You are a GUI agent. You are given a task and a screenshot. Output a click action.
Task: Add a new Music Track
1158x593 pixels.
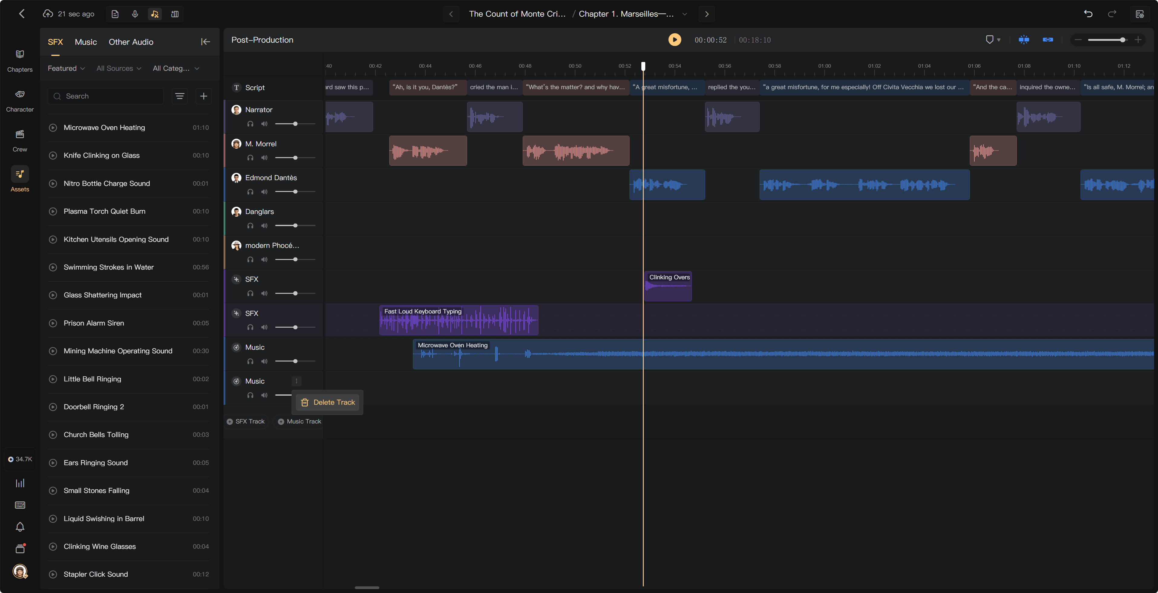(x=299, y=421)
